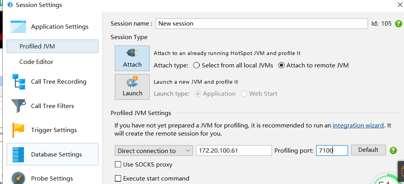Open Application Settings via its window icon
The image size is (404, 184).
tap(18, 27)
